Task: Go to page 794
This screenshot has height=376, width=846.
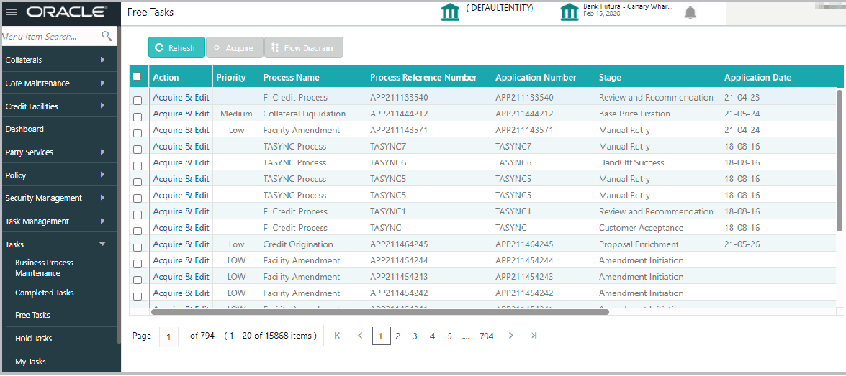Action: (x=486, y=336)
